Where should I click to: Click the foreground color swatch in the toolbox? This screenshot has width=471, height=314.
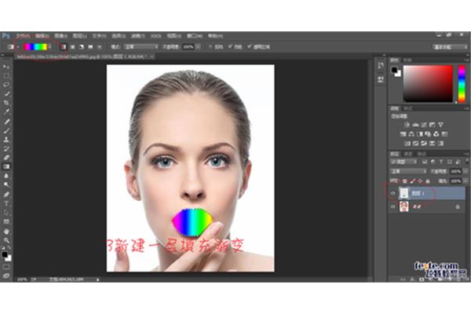click(5, 255)
